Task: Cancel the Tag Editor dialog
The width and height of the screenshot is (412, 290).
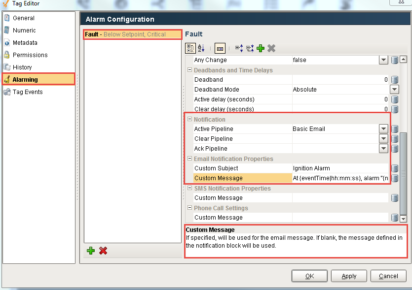Action: pos(388,276)
